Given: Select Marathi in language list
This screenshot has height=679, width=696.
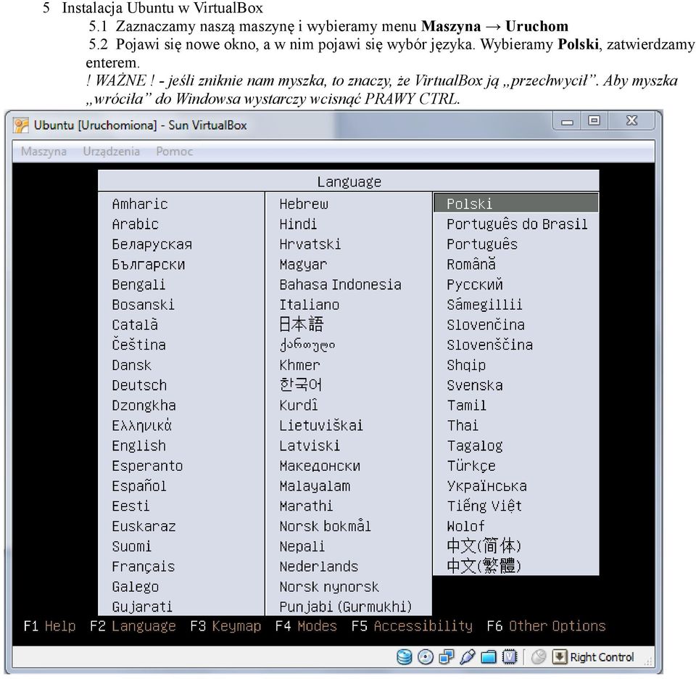Looking at the screenshot, I should pos(306,506).
